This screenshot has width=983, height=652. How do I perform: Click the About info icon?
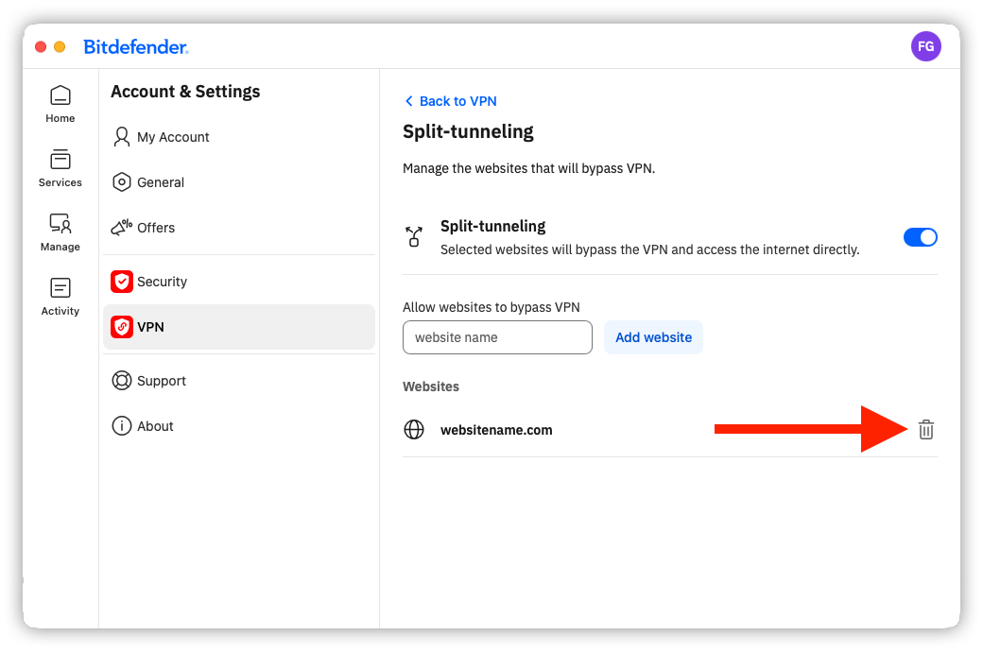tap(122, 425)
